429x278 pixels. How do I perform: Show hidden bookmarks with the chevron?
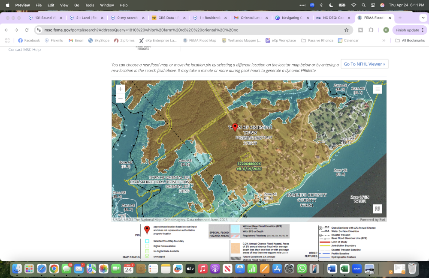[x=384, y=40]
